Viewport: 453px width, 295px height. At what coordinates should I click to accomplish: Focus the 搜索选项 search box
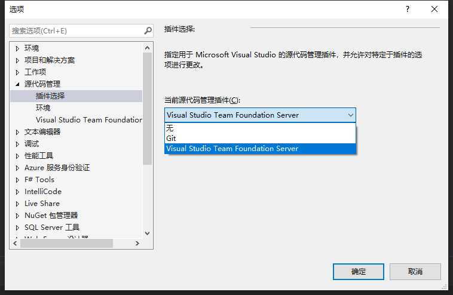(x=81, y=30)
